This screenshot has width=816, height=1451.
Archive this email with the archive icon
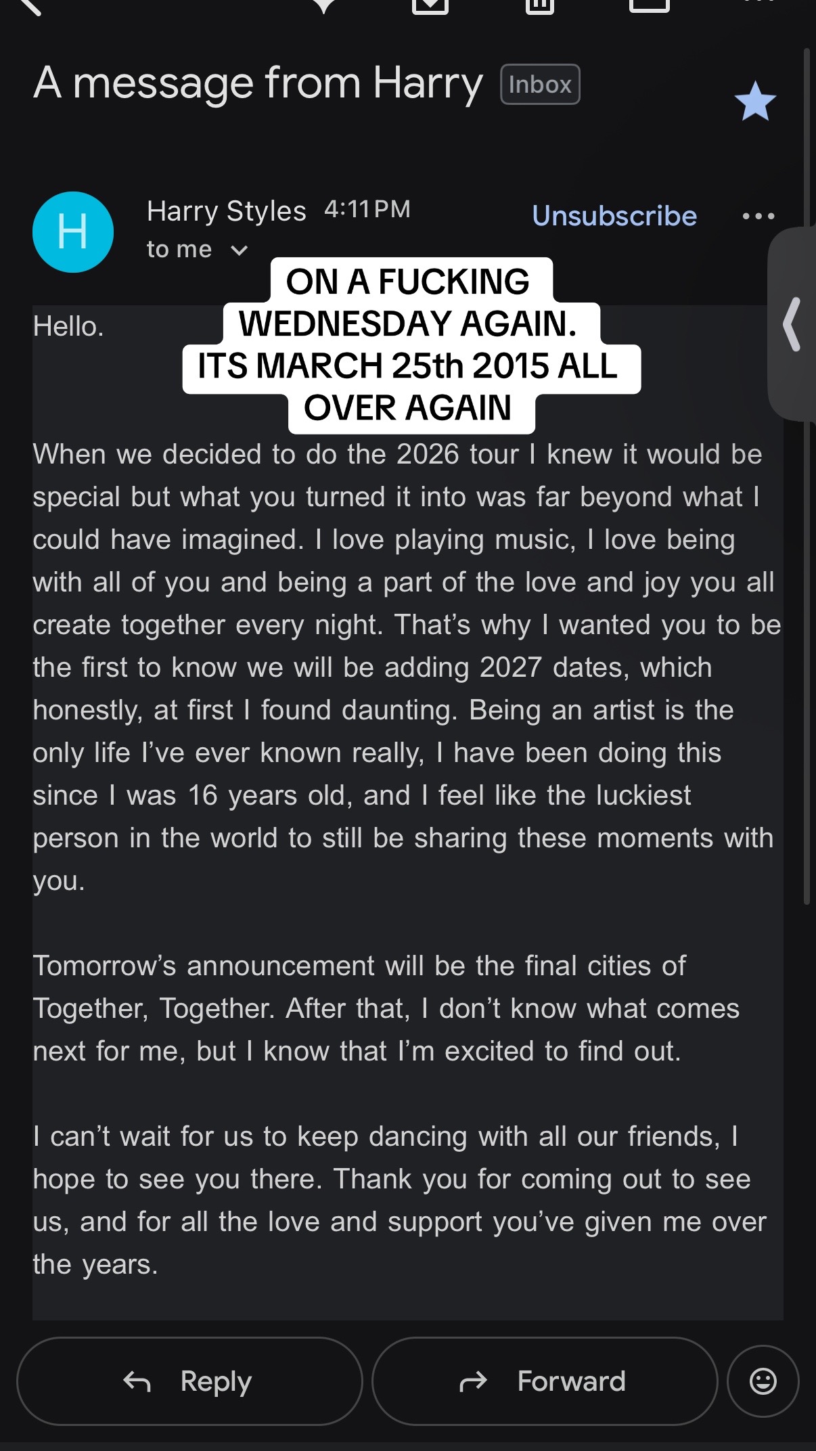[430, 5]
